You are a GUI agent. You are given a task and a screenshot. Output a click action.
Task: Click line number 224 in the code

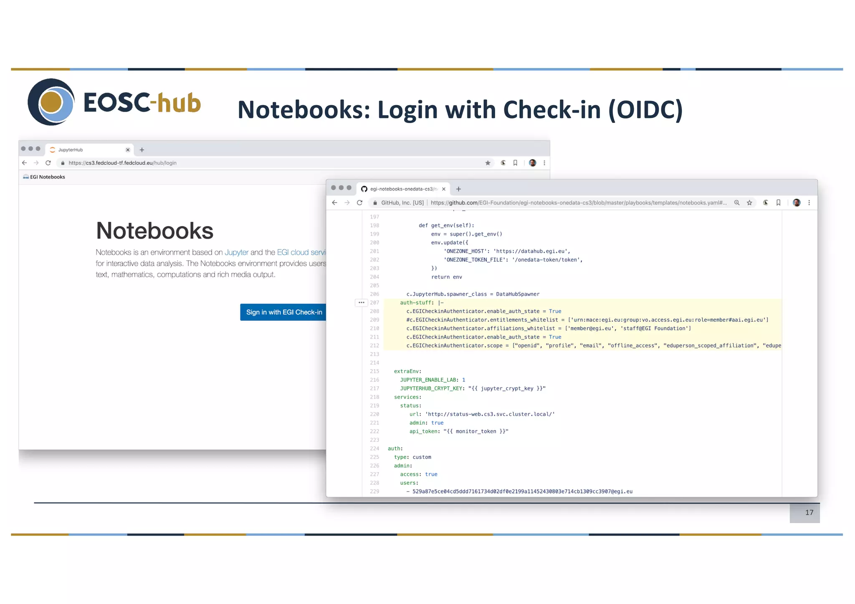pos(374,449)
